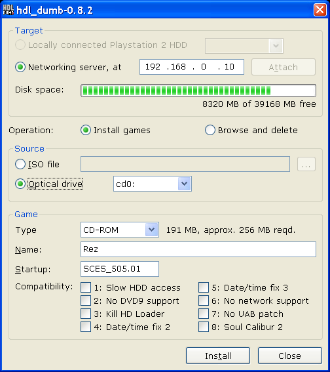Click the Startup field SCES_505.01

click(x=120, y=269)
